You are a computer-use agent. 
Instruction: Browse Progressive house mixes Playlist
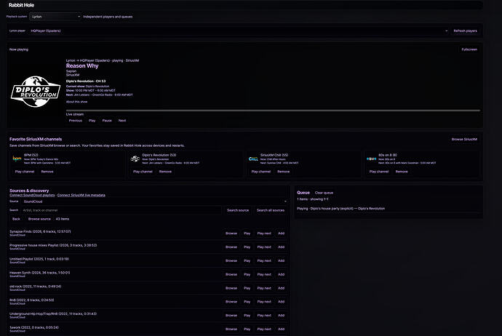coord(231,247)
